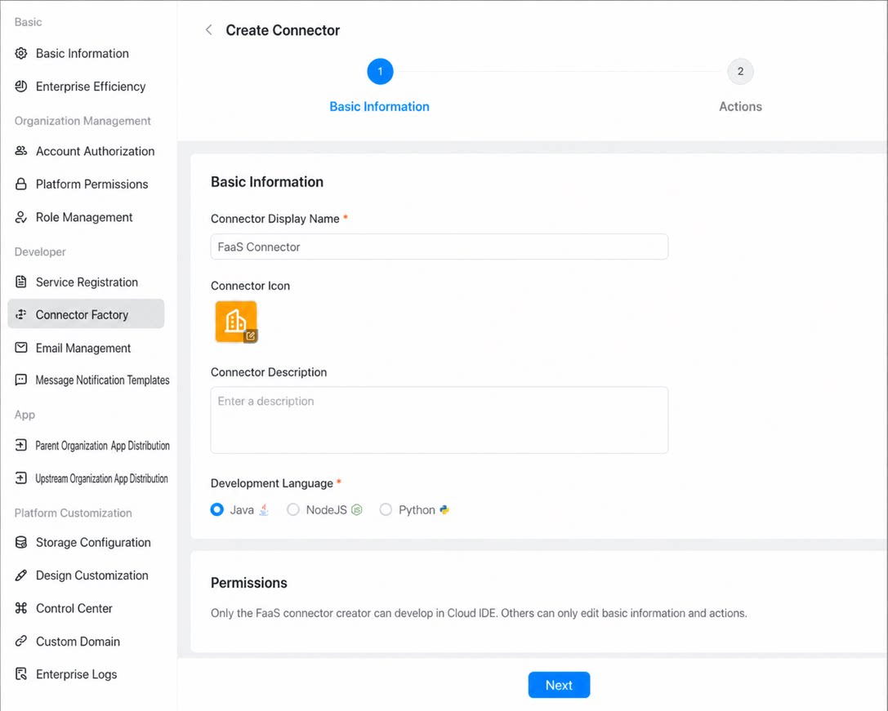Screen dimensions: 888x711
Task: Click the Platform Permissions lock icon
Action: tap(21, 184)
